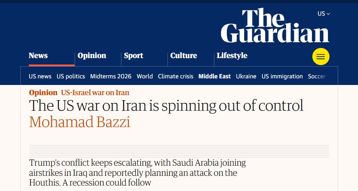Image resolution: width=358 pixels, height=191 pixels.
Task: Open the World subnav link
Action: (x=145, y=76)
